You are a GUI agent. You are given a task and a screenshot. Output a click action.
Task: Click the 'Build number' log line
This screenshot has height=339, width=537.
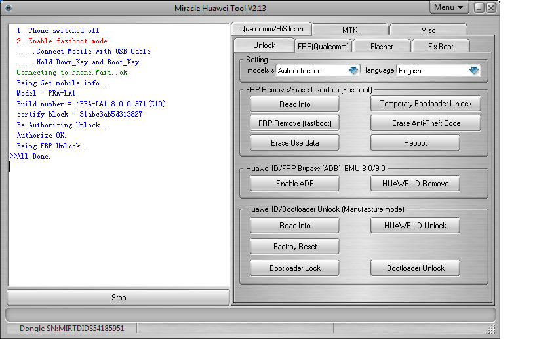[91, 104]
